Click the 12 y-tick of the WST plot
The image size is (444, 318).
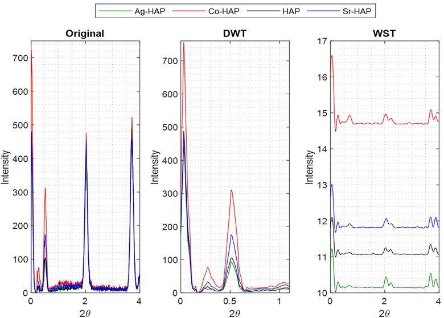click(x=322, y=221)
